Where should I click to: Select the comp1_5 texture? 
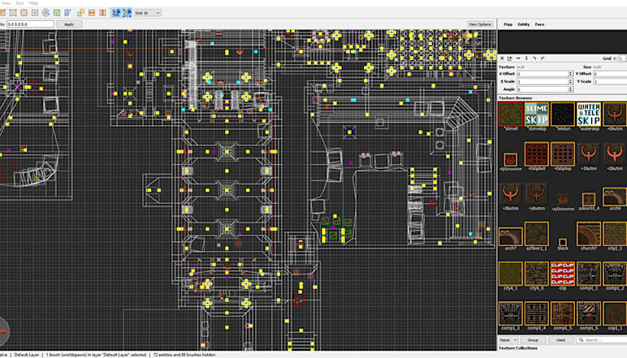coord(563,313)
